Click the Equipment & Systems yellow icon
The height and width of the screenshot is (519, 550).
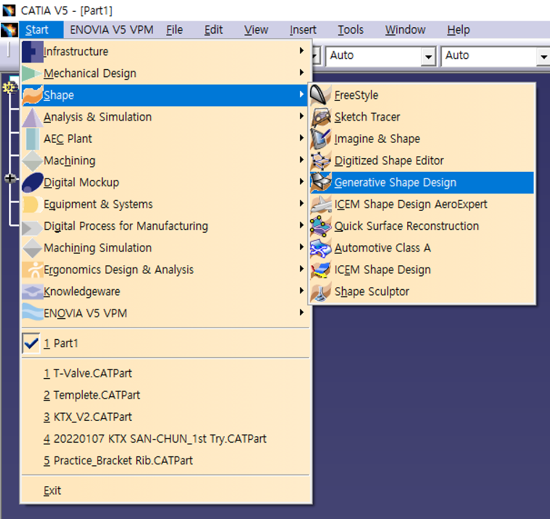coord(32,204)
